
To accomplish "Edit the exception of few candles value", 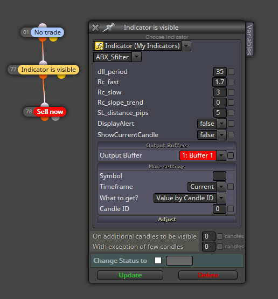I will pos(208,247).
